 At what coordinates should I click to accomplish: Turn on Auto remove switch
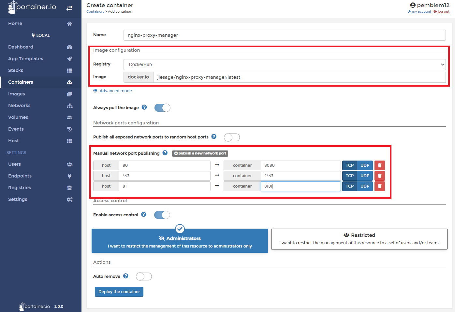(144, 277)
